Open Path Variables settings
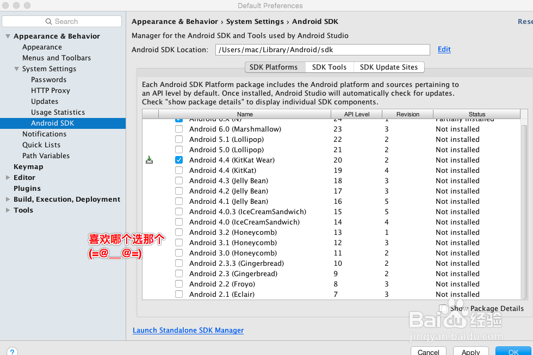The width and height of the screenshot is (533, 355). pos(46,155)
